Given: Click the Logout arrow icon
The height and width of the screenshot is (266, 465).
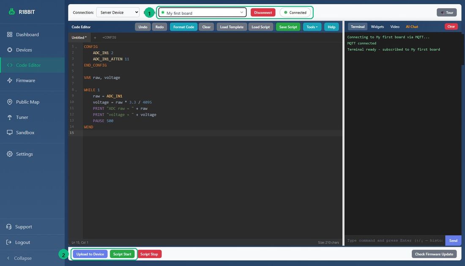Looking at the screenshot, I should (x=9, y=242).
